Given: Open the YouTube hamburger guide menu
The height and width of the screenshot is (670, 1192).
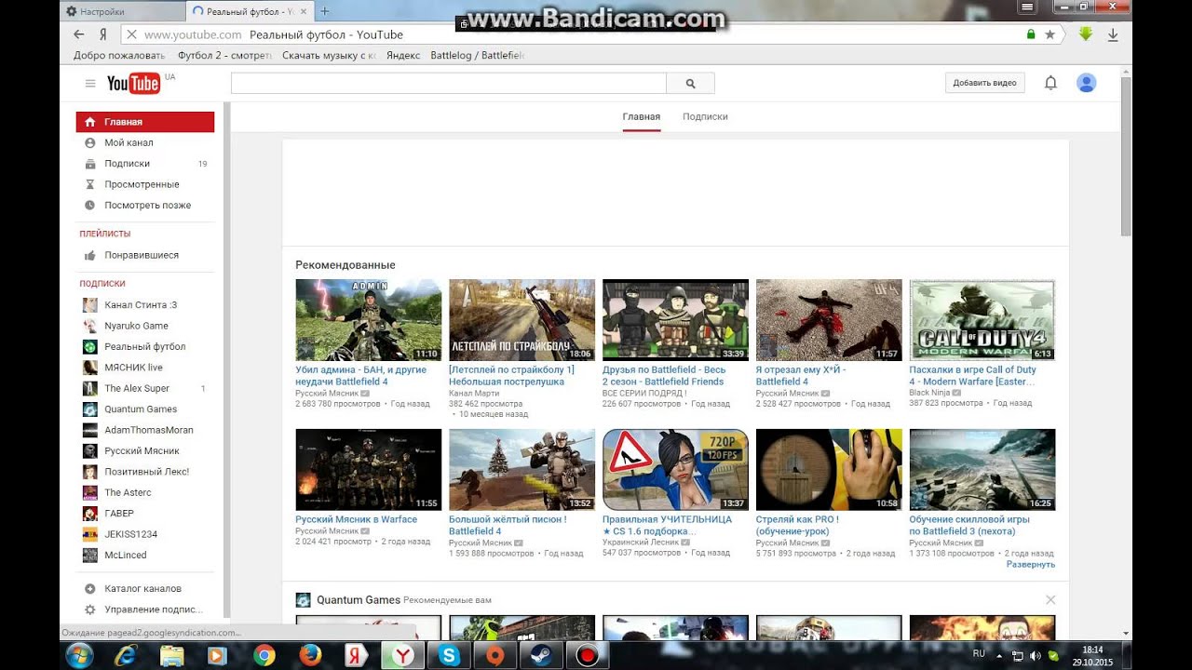Looking at the screenshot, I should tap(90, 84).
